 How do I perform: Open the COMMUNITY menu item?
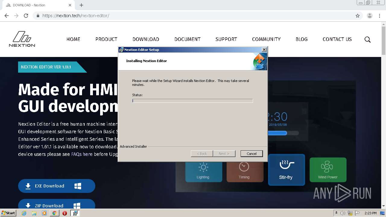click(x=266, y=39)
